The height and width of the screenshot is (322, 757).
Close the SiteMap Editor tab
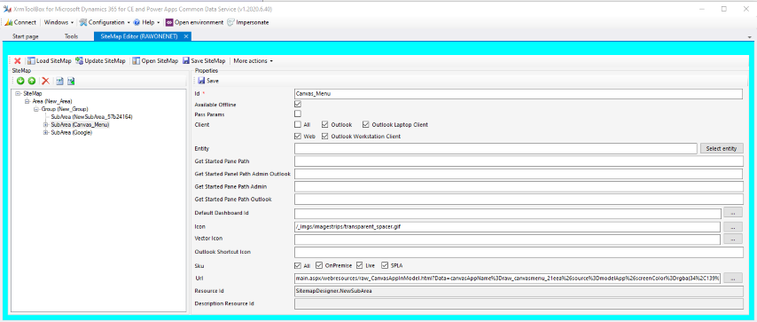(186, 36)
